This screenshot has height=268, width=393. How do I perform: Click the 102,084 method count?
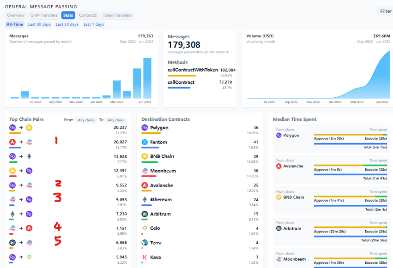228,70
